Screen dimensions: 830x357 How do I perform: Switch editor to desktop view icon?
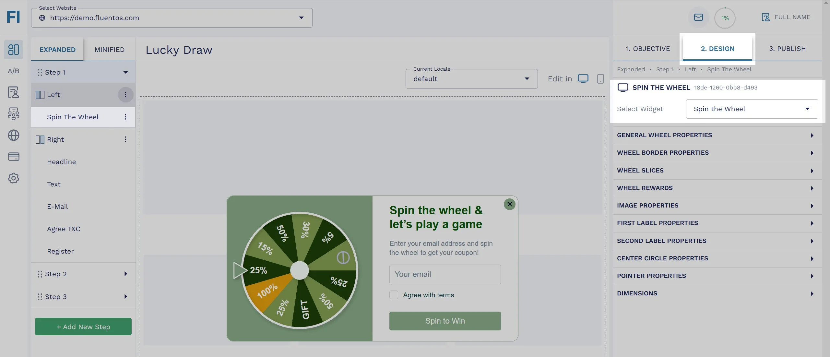pyautogui.click(x=583, y=79)
